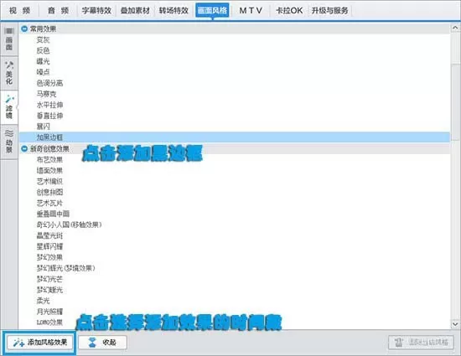Pick the 星辉闪耀 effect
Screen dimensions: 461x356
coord(49,246)
